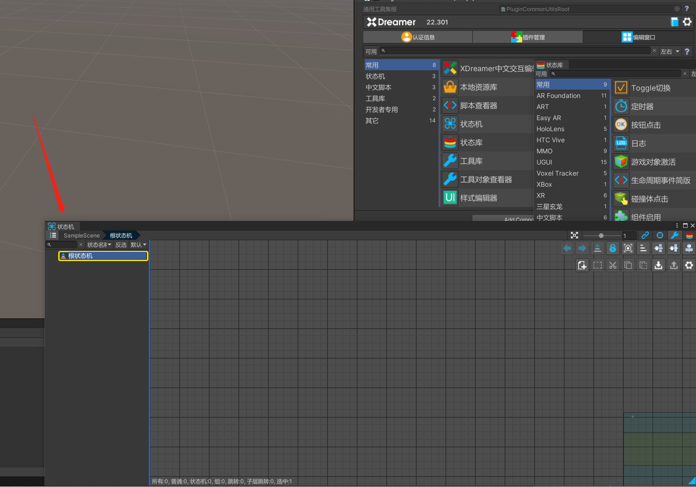Toggle the wrench settings panel button
Image resolution: width=696 pixels, height=487 pixels.
675,235
